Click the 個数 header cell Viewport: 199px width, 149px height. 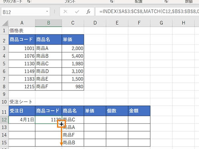117,111
